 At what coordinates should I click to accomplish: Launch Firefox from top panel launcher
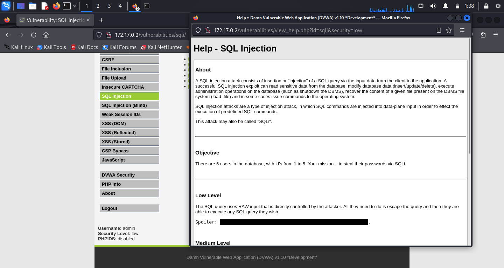56,6
